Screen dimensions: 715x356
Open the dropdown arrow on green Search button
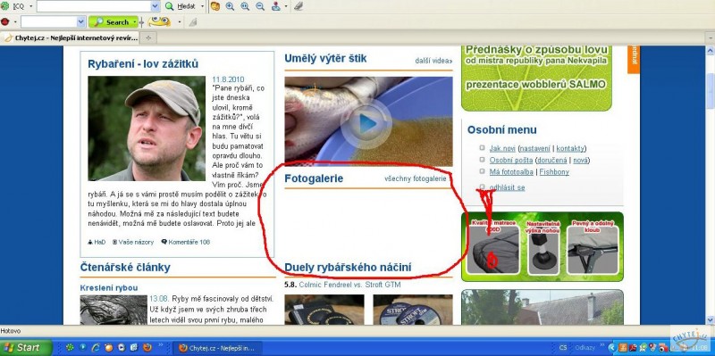coord(135,21)
